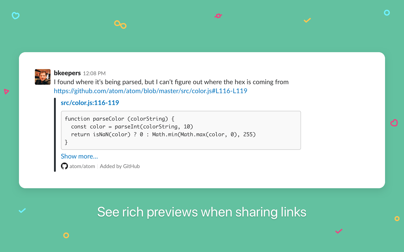The height and width of the screenshot is (252, 404).
Task: Click the blue circle icon at top right
Action: (x=387, y=13)
